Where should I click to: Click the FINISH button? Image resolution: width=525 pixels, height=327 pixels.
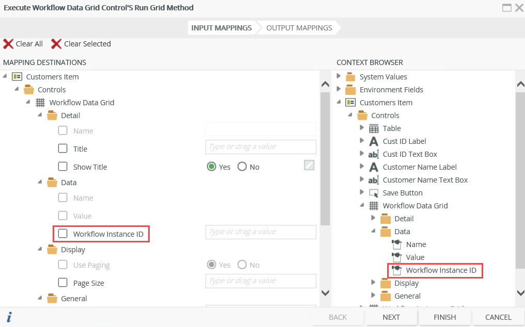tap(444, 317)
